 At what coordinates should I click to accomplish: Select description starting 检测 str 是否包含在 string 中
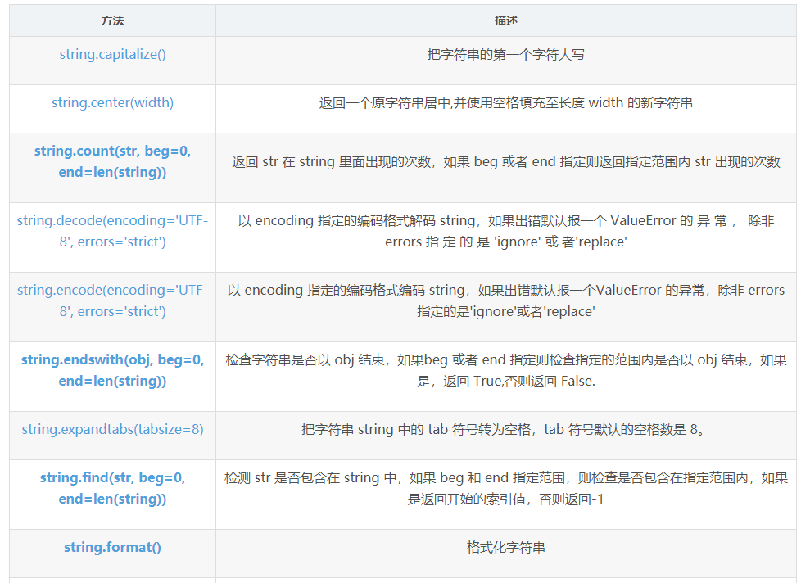tap(505, 488)
